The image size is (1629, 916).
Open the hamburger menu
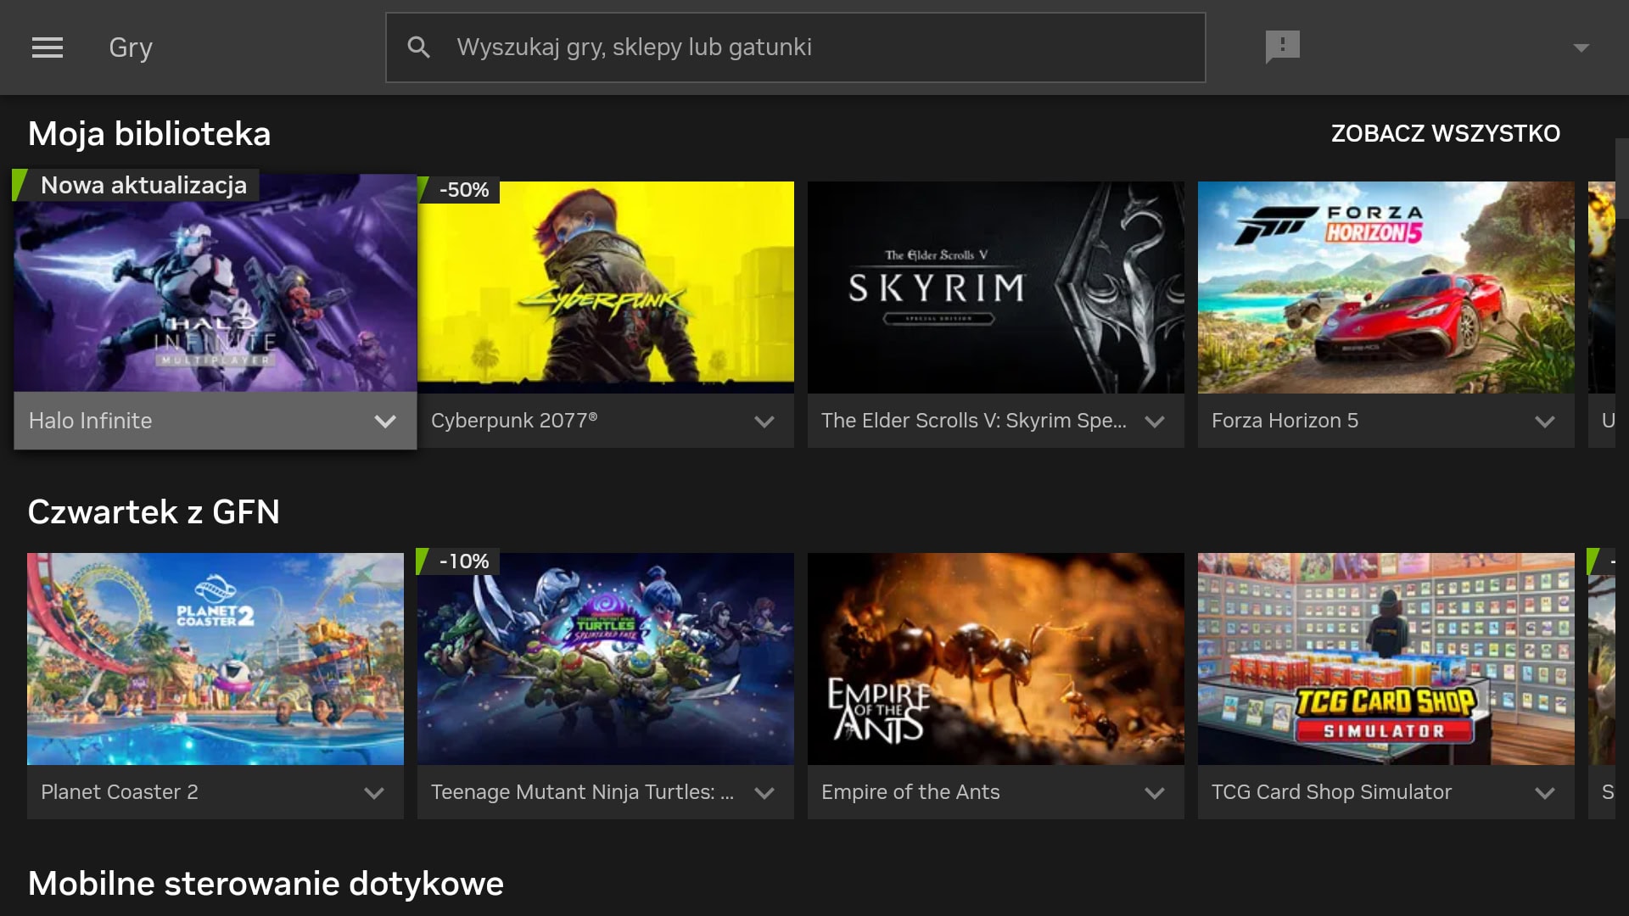pyautogui.click(x=48, y=47)
